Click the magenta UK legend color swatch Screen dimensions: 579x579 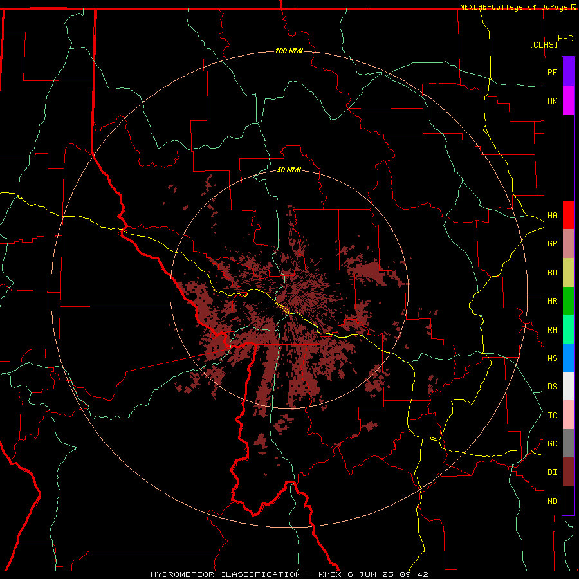tap(568, 101)
